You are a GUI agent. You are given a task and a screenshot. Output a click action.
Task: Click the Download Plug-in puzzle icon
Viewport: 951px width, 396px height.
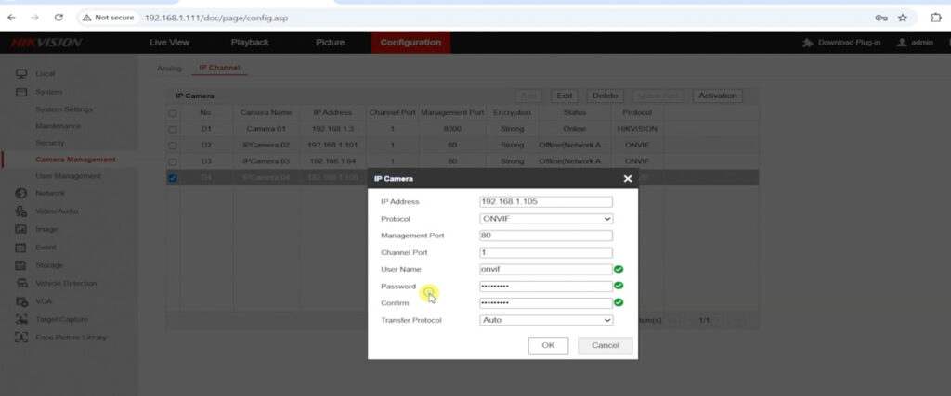click(x=808, y=43)
